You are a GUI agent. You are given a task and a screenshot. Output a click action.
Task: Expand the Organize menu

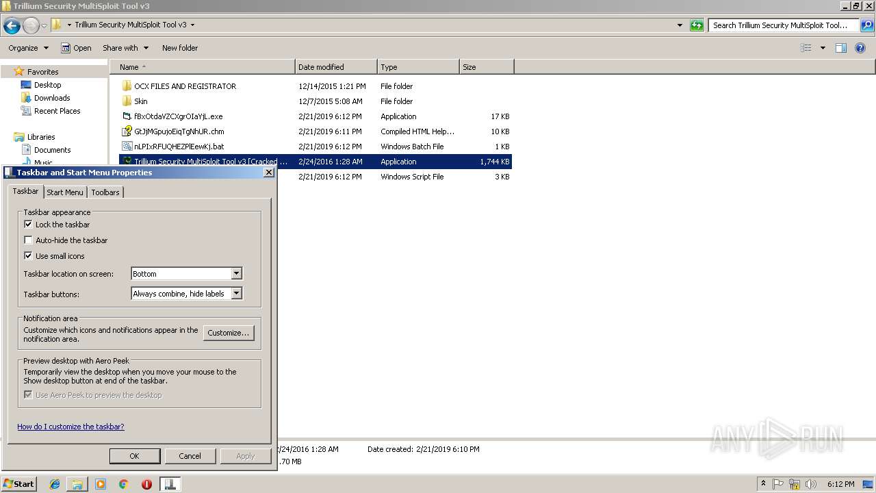28,48
